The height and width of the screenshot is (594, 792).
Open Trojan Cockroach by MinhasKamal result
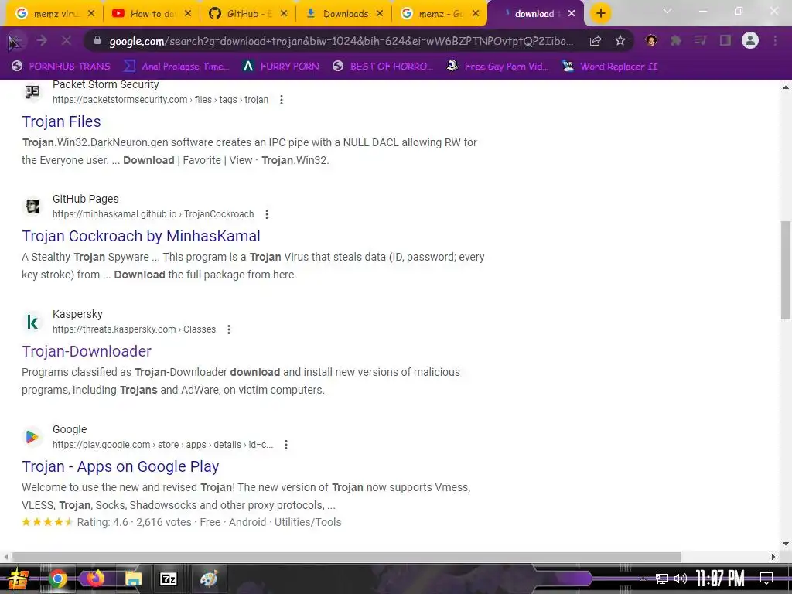(x=141, y=236)
